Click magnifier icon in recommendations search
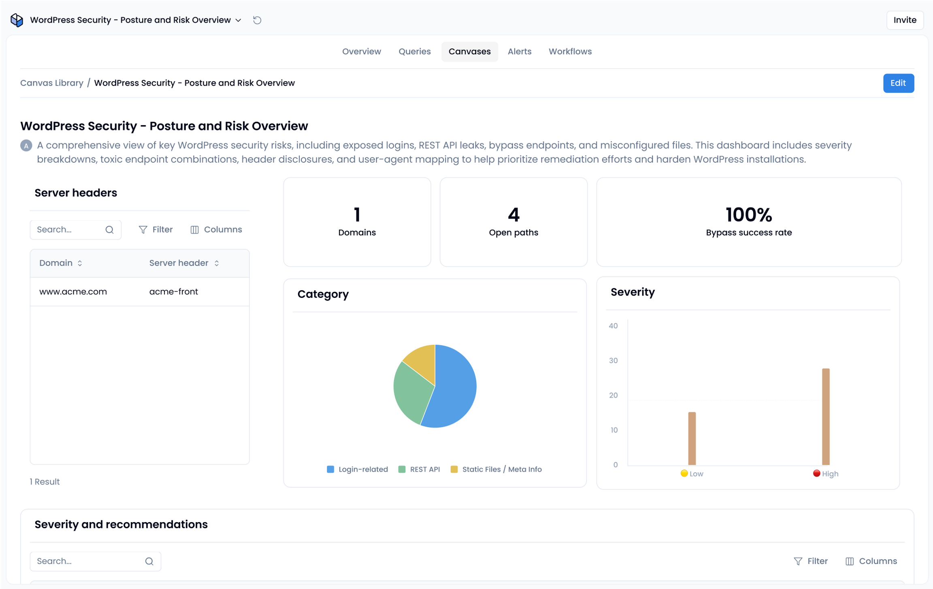The image size is (933, 589). click(149, 561)
